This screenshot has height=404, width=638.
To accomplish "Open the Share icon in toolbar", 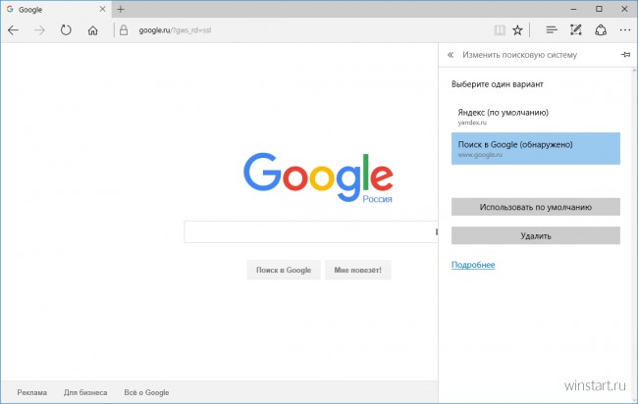I will [601, 30].
